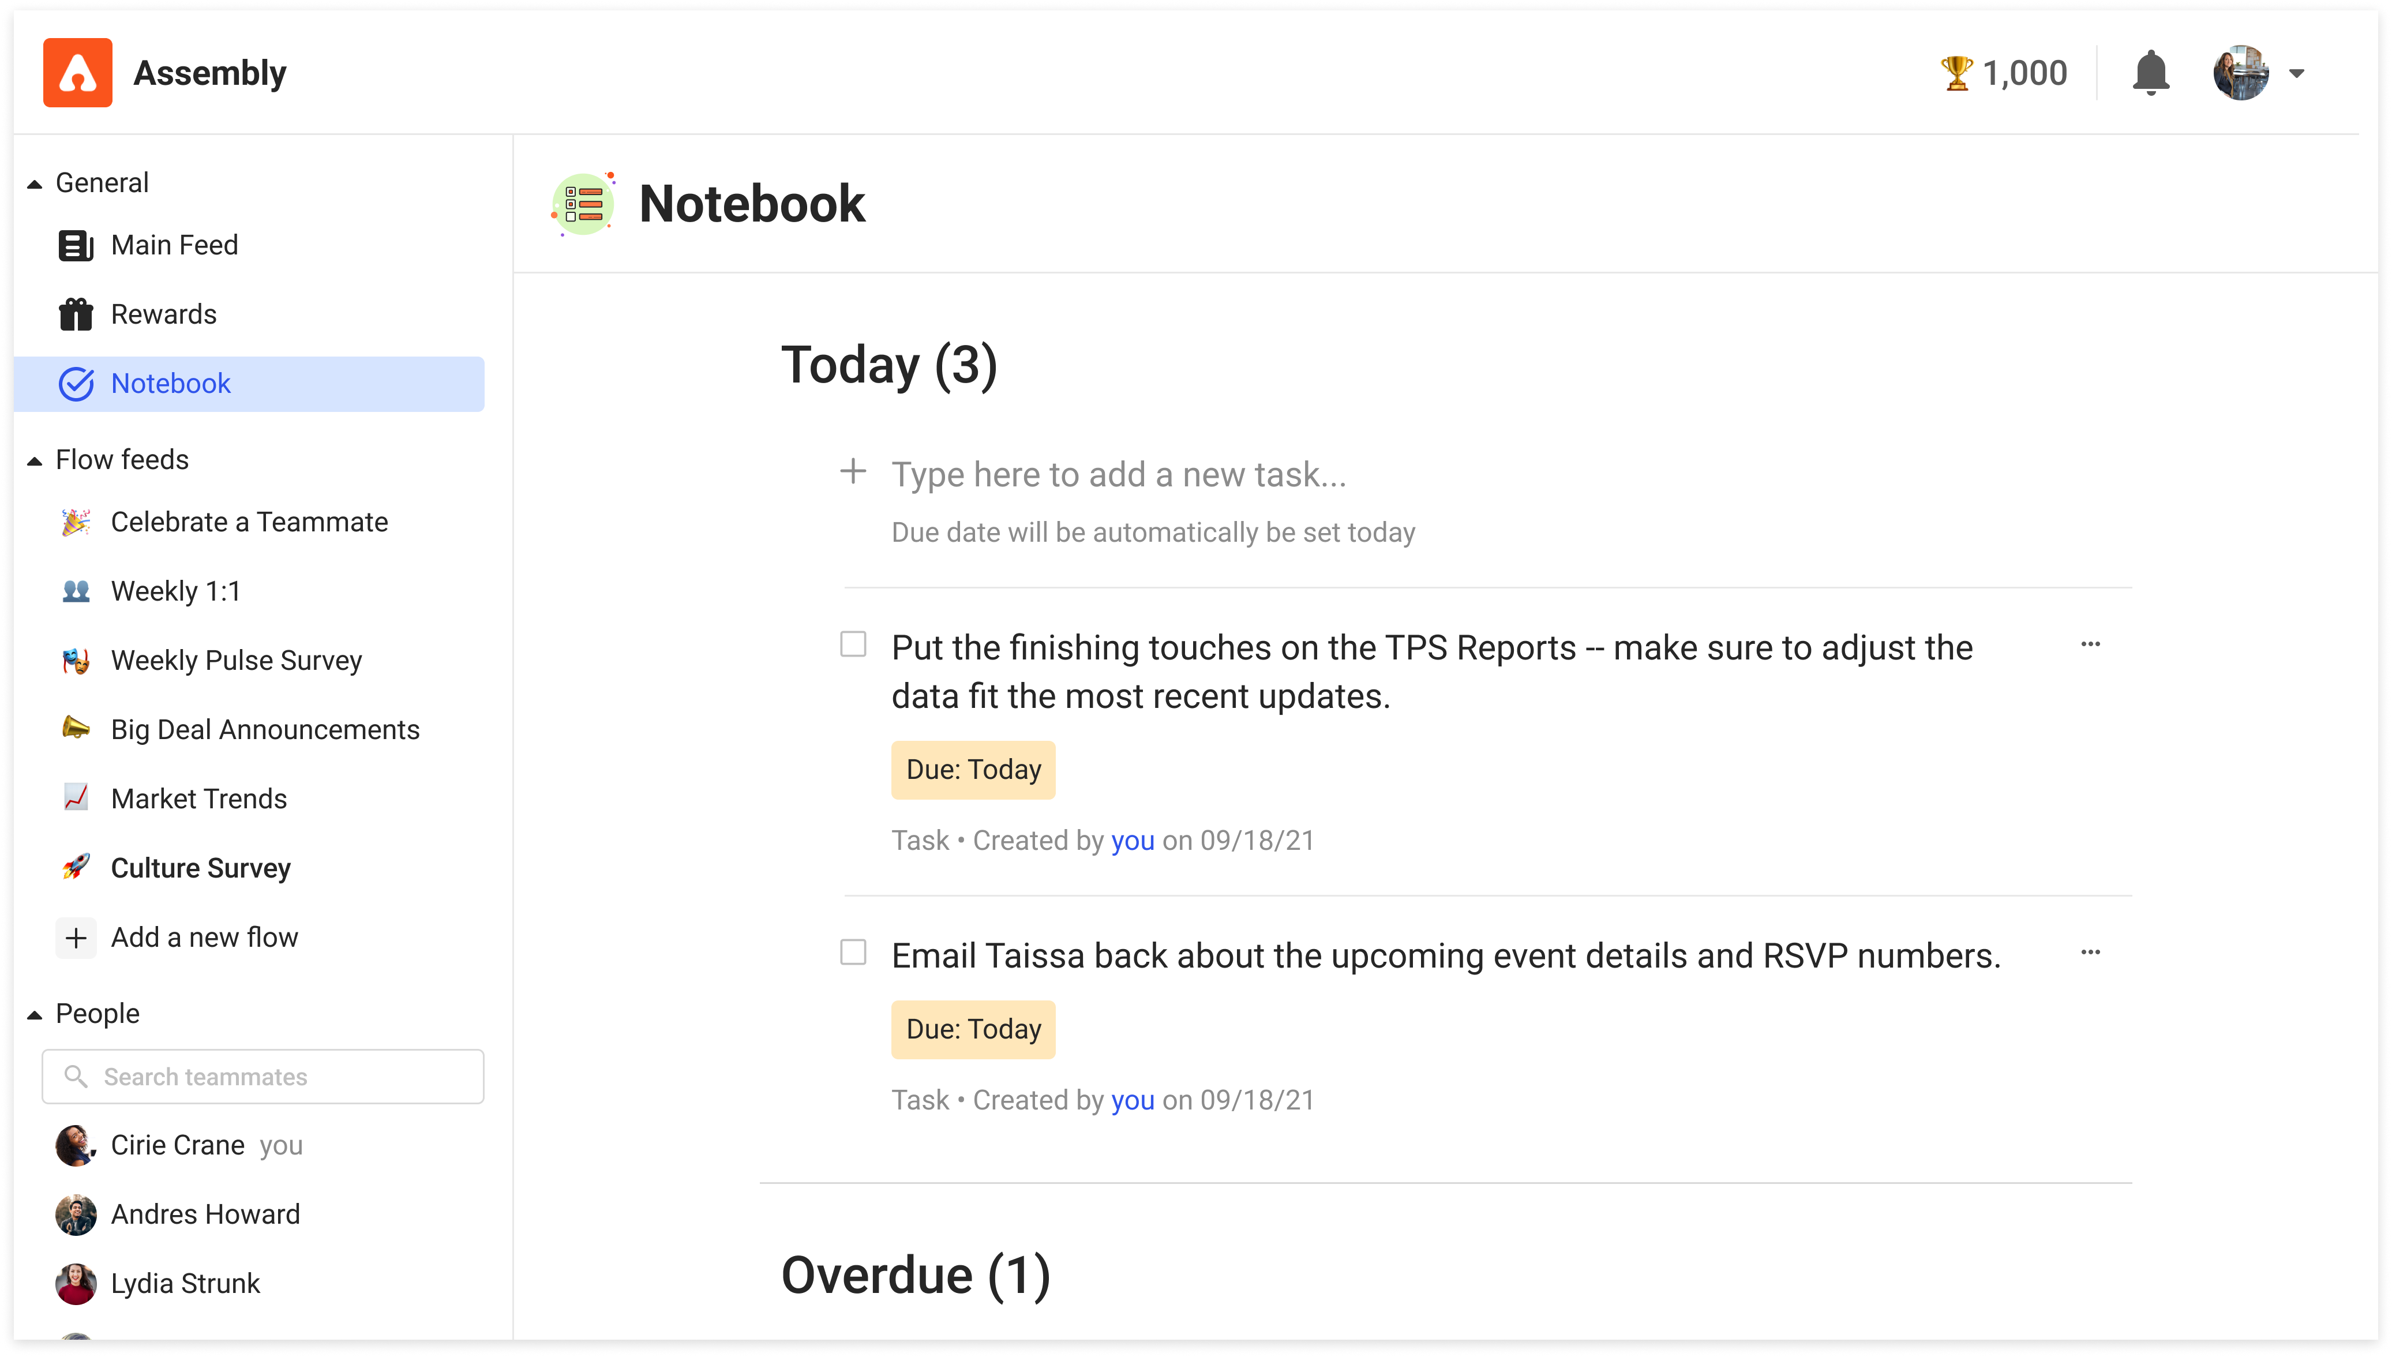Click the Search teammates input field
2392x1357 pixels.
click(x=263, y=1077)
